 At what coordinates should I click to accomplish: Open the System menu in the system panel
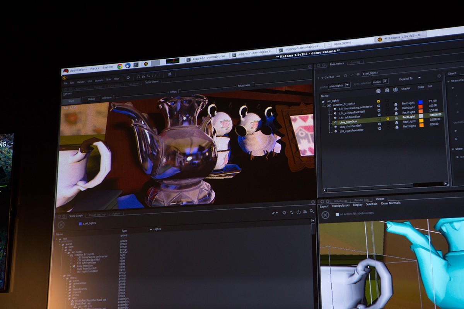(108, 68)
